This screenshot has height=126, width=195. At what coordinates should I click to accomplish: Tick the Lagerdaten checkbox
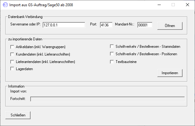tap(12, 69)
